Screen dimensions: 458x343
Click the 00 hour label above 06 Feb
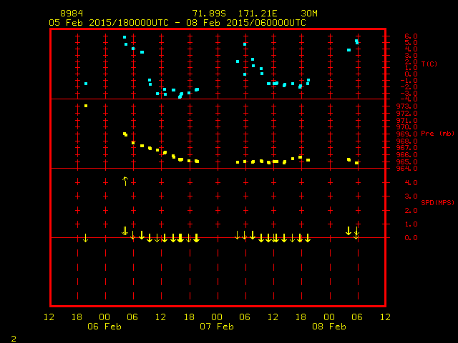click(104, 317)
